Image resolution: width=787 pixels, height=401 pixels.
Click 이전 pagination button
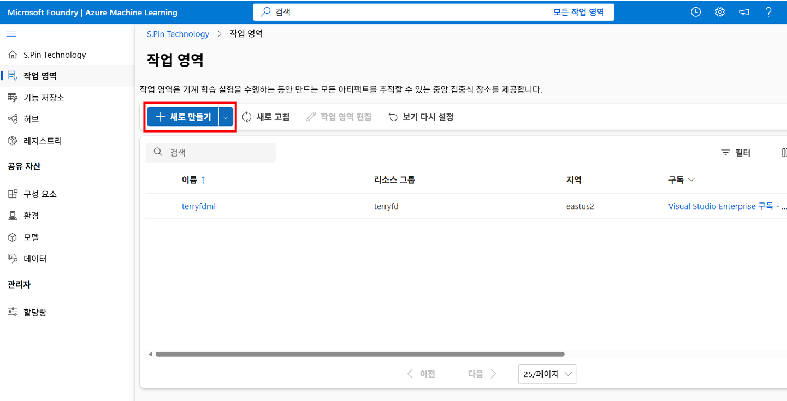[x=421, y=374]
